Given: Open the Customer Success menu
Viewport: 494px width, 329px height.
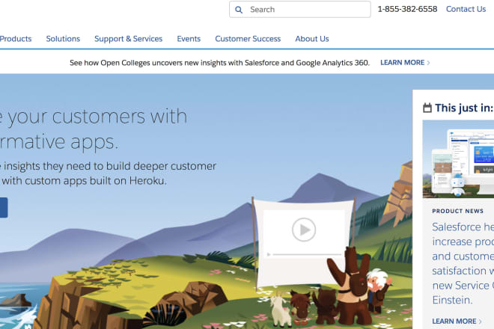Looking at the screenshot, I should click(x=248, y=39).
